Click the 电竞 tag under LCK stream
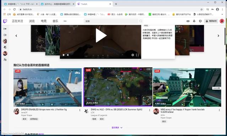The width and height of the screenshot is (227, 136). tap(94, 119)
